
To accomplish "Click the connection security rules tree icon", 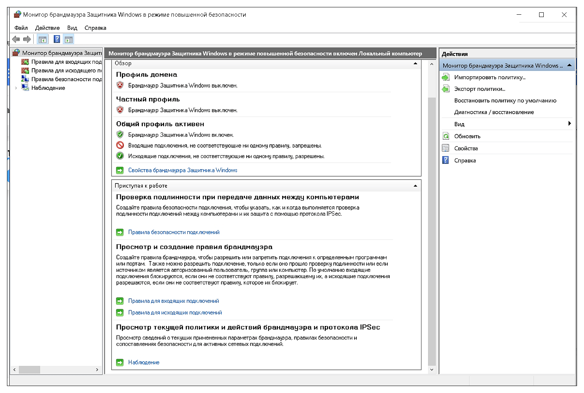I will coord(25,79).
